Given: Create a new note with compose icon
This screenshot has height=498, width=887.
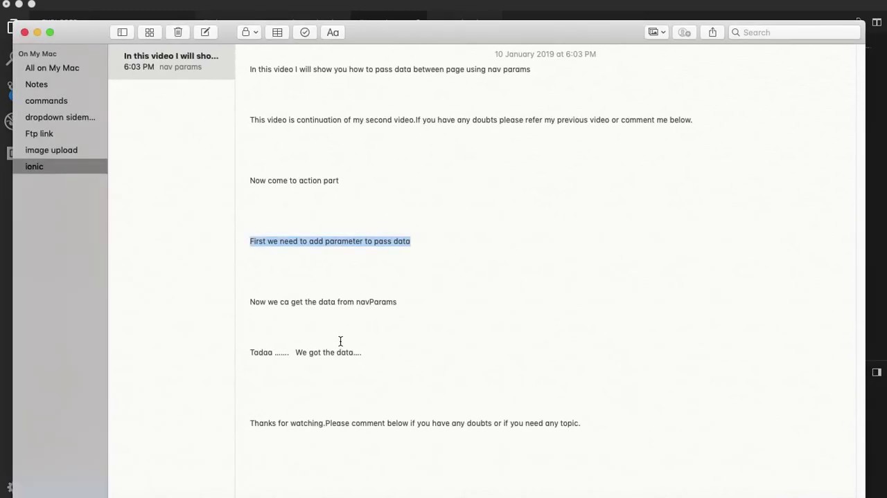Looking at the screenshot, I should 206,33.
